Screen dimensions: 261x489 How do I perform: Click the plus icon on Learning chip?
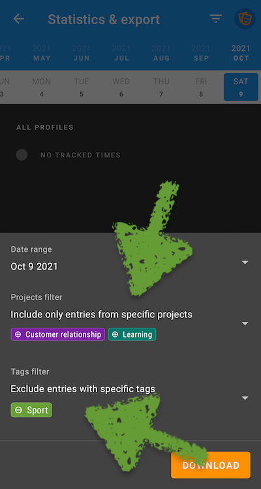[115, 334]
